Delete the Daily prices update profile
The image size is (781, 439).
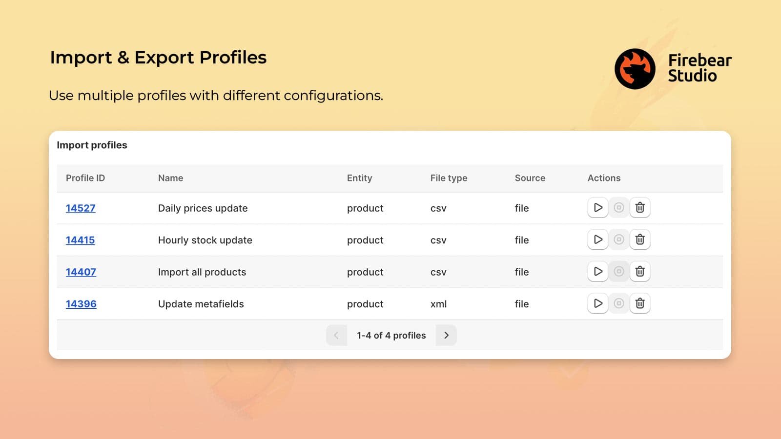(640, 208)
